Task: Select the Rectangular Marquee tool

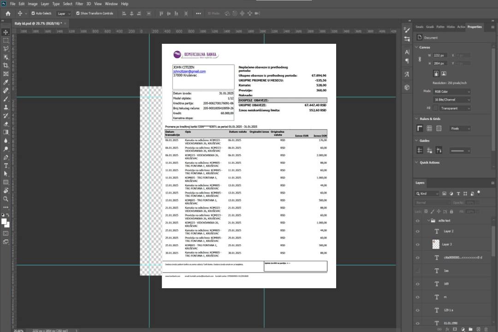Action: (6, 41)
